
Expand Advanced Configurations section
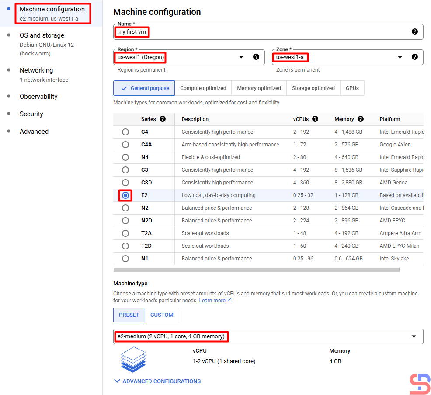[x=157, y=381]
